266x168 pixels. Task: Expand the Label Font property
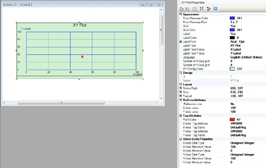[x=181, y=42]
